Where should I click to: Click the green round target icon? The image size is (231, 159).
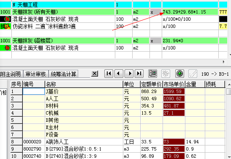tap(179, 74)
